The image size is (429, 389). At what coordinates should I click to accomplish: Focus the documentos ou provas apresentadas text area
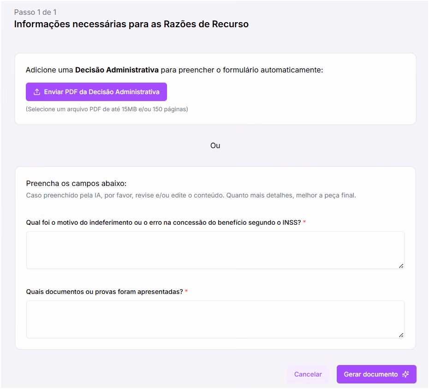pyautogui.click(x=215, y=319)
